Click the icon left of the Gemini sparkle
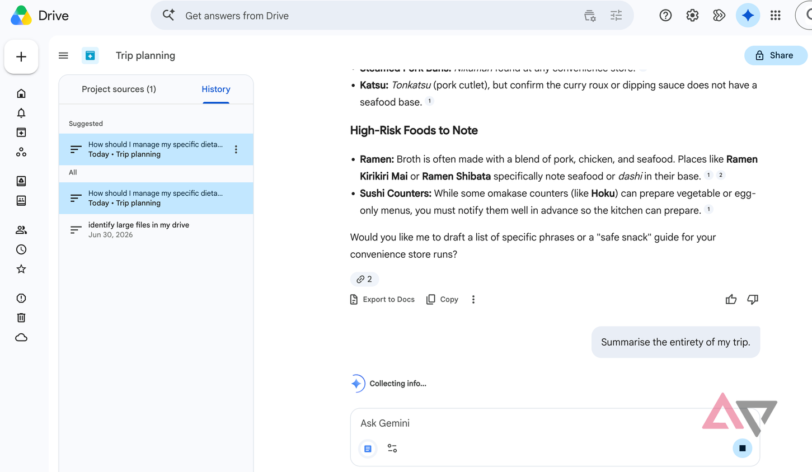This screenshot has height=472, width=812. 719,16
